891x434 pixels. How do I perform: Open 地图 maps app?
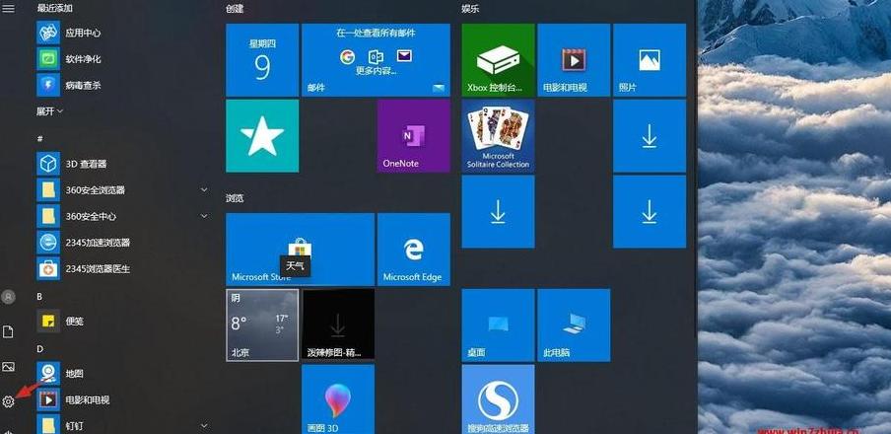tap(124, 374)
